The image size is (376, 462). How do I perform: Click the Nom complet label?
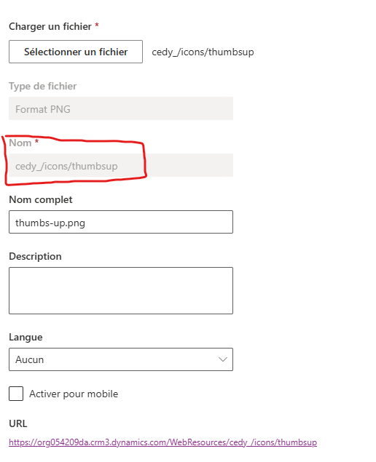[41, 200]
